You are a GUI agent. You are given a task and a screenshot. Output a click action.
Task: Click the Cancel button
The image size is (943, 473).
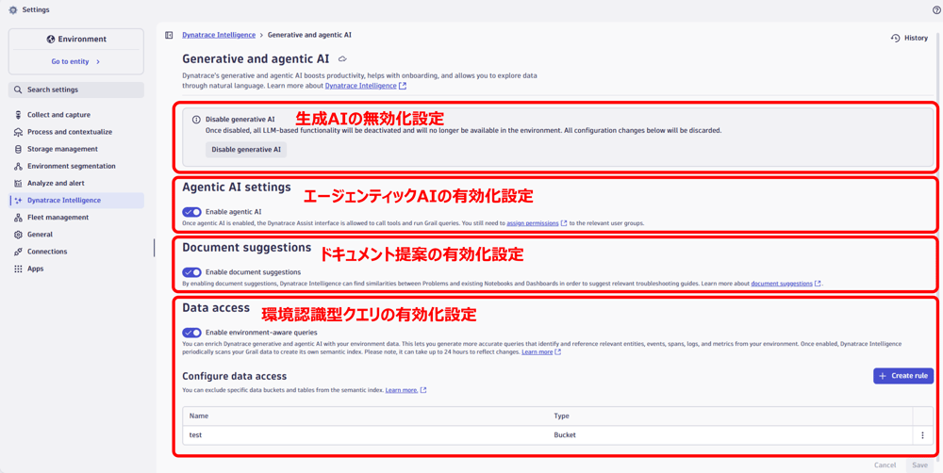(885, 465)
